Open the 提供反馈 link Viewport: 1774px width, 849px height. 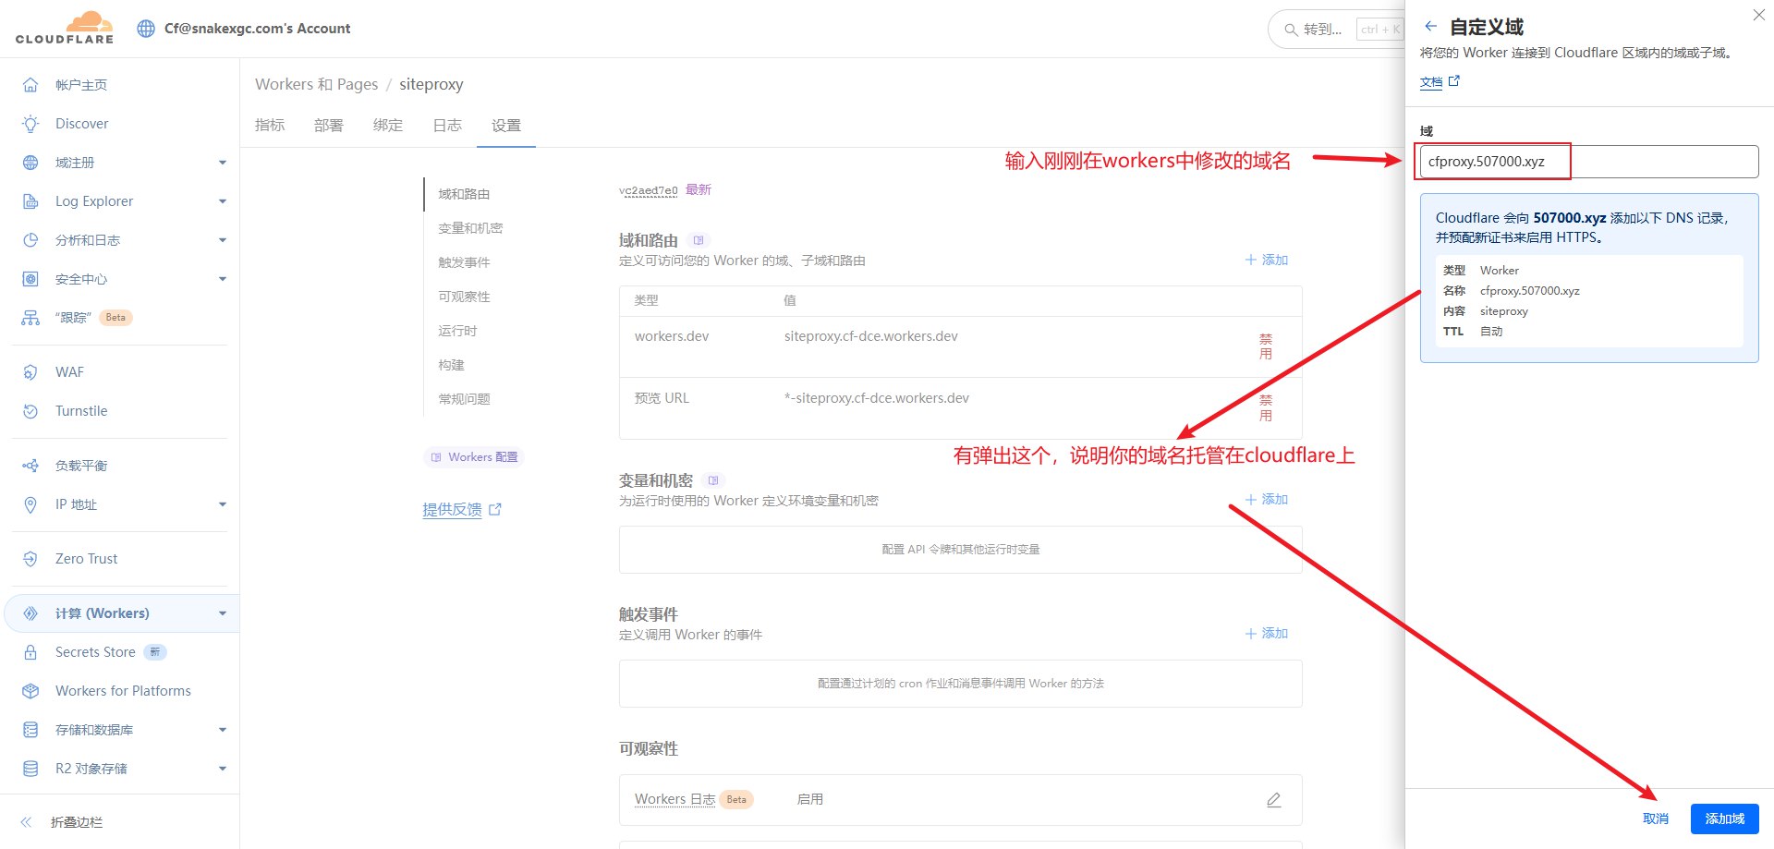461,509
